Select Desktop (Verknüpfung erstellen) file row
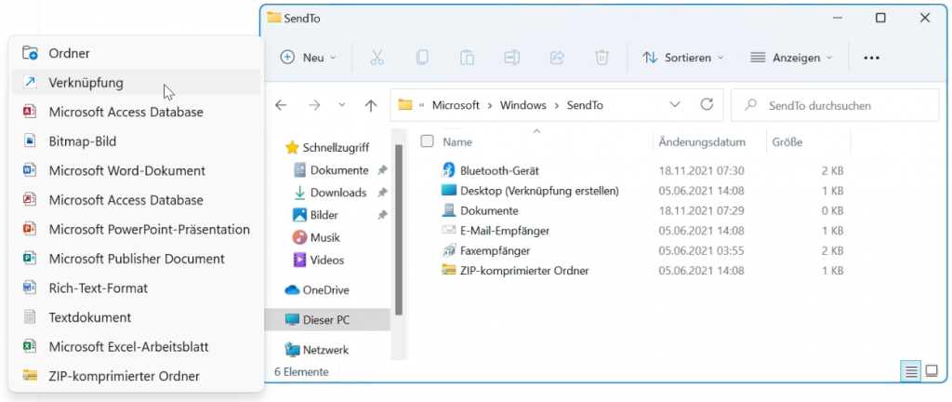This screenshot has width=952, height=402. point(643,191)
